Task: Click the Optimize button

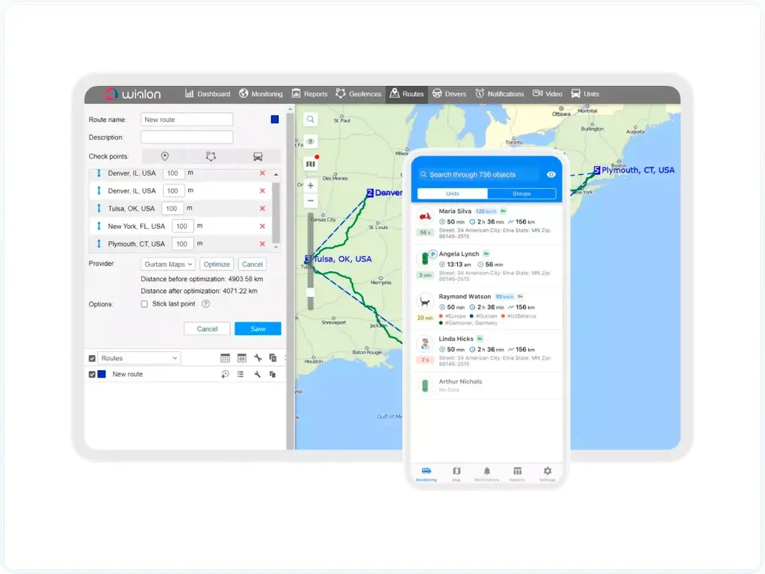Action: pos(217,264)
